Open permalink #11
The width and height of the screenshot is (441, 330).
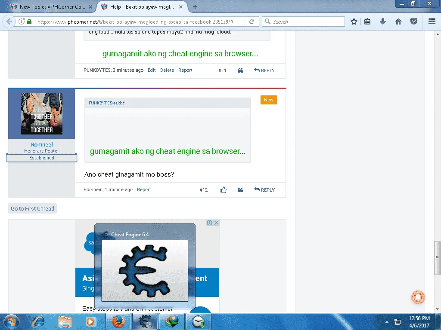point(222,70)
